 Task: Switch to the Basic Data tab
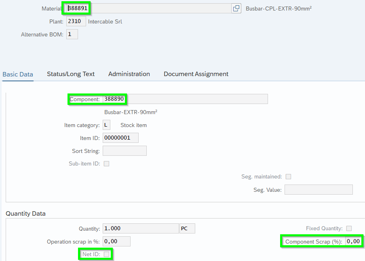coord(18,74)
